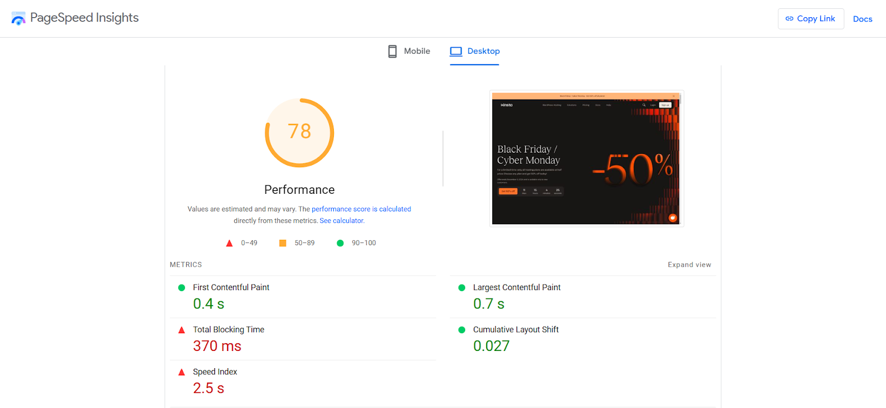The image size is (886, 408).
Task: Click the Cumulative Layout Shift label
Action: tap(516, 329)
